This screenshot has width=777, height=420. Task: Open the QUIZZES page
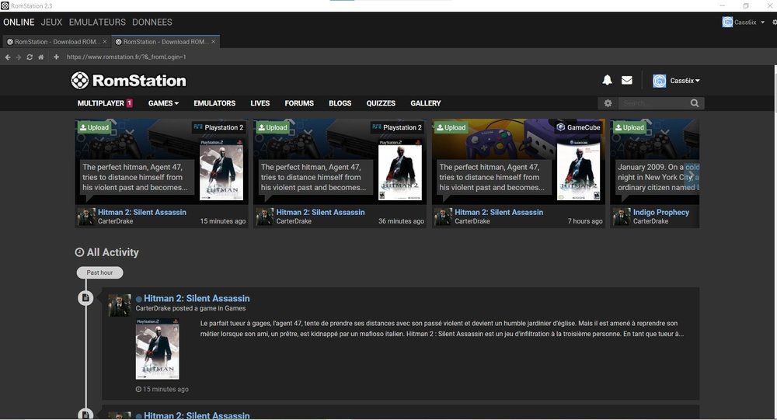(381, 103)
